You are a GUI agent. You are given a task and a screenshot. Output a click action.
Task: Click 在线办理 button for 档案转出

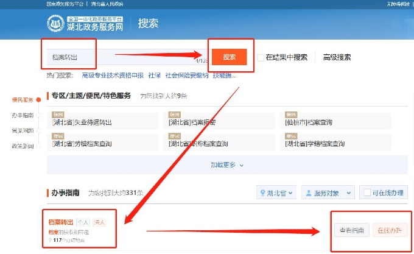point(390,230)
